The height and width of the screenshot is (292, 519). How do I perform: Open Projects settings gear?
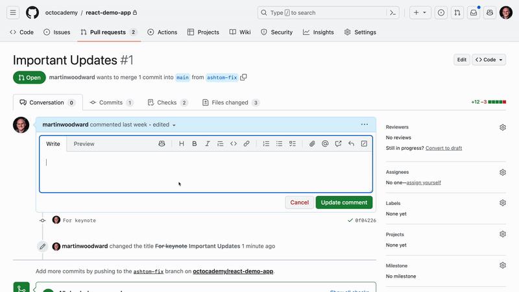click(502, 234)
